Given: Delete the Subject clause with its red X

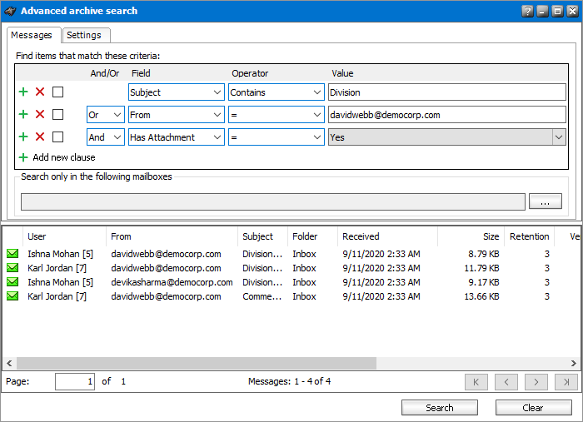Looking at the screenshot, I should [x=40, y=92].
